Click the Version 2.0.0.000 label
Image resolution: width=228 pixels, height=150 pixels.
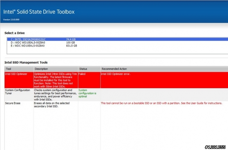11,20
